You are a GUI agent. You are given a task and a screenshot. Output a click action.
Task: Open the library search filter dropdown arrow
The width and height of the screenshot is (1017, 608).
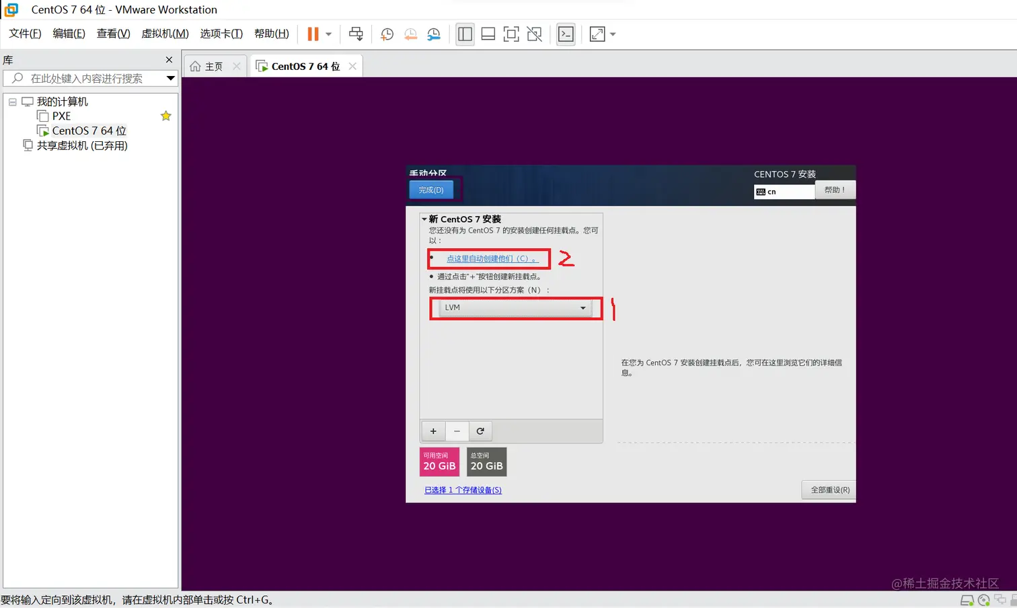[171, 78]
